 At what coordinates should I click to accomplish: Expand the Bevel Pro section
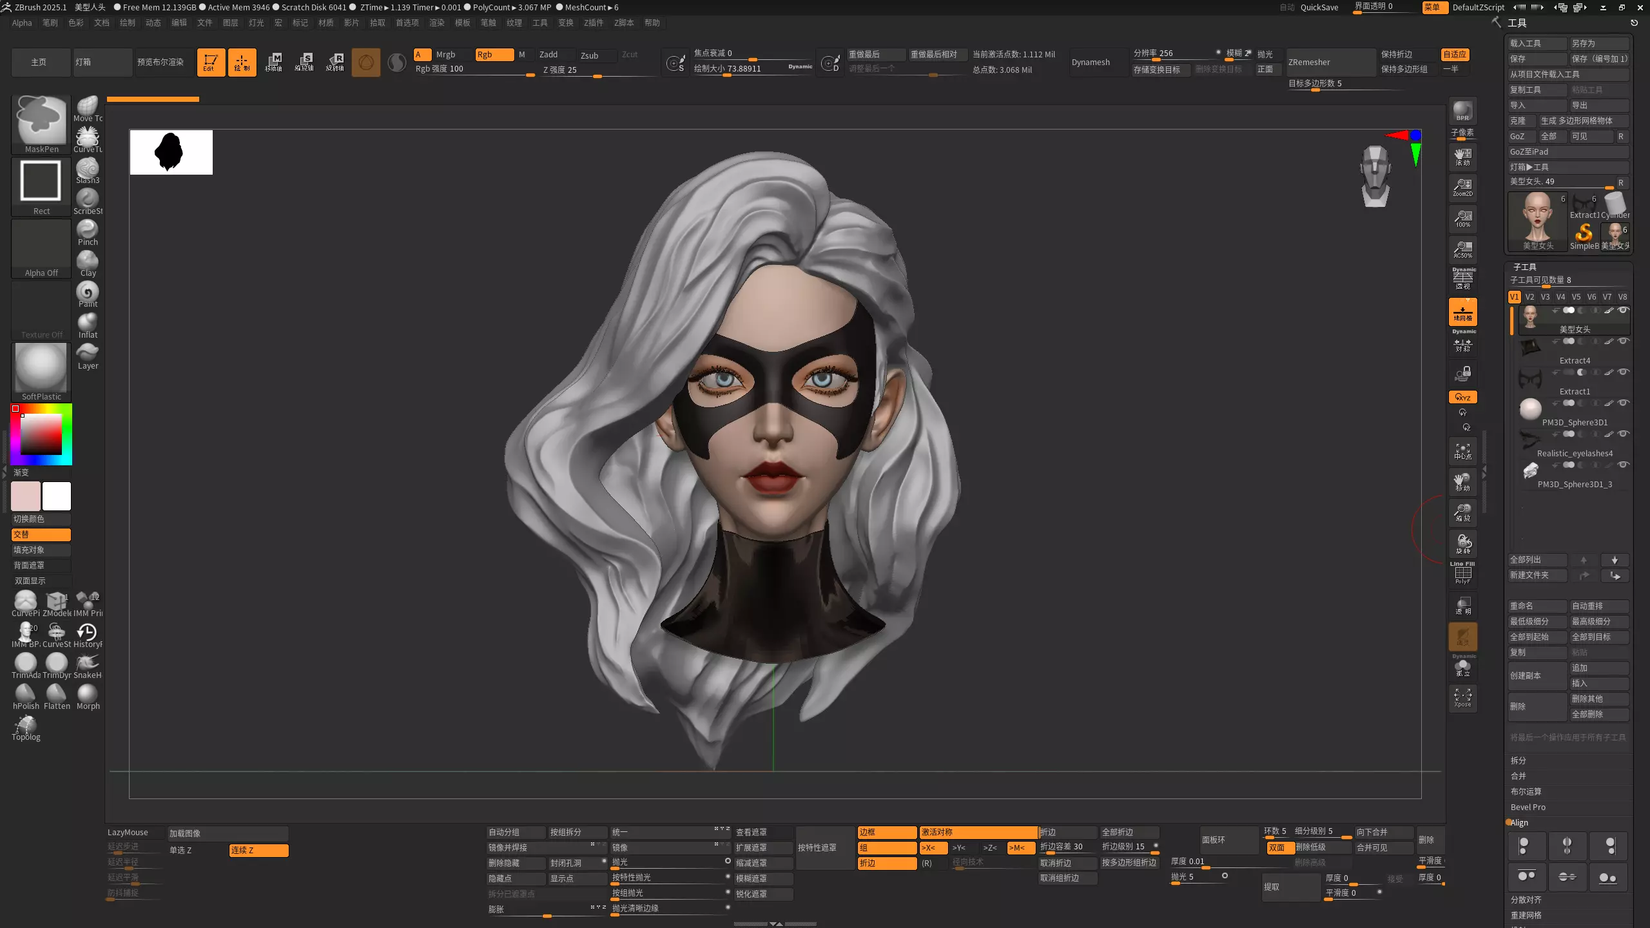pos(1528,807)
